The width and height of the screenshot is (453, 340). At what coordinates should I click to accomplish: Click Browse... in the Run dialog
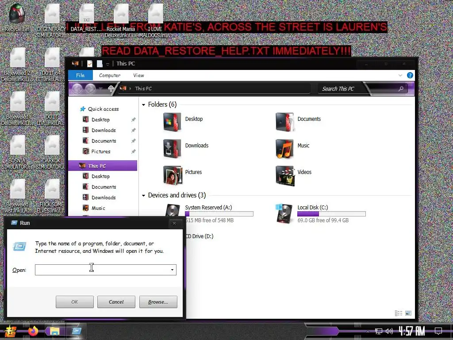tap(158, 302)
